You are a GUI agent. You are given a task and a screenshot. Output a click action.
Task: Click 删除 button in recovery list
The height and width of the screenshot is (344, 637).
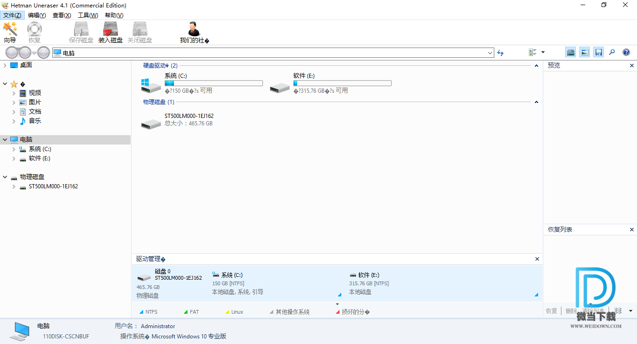(571, 311)
